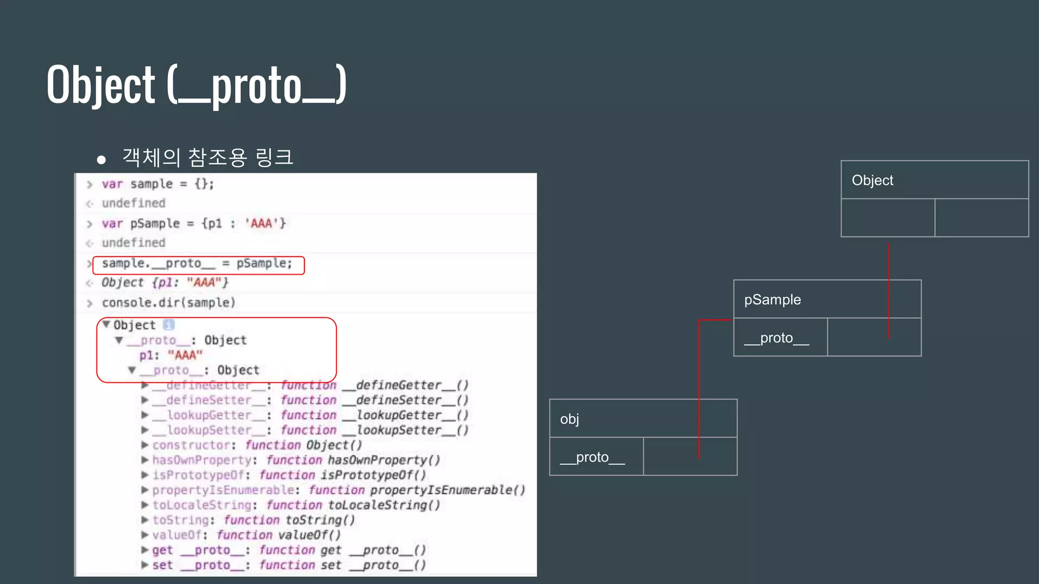Expand the hasOwnProperty function entry
Viewport: 1039px width, 584px height.
coord(145,460)
